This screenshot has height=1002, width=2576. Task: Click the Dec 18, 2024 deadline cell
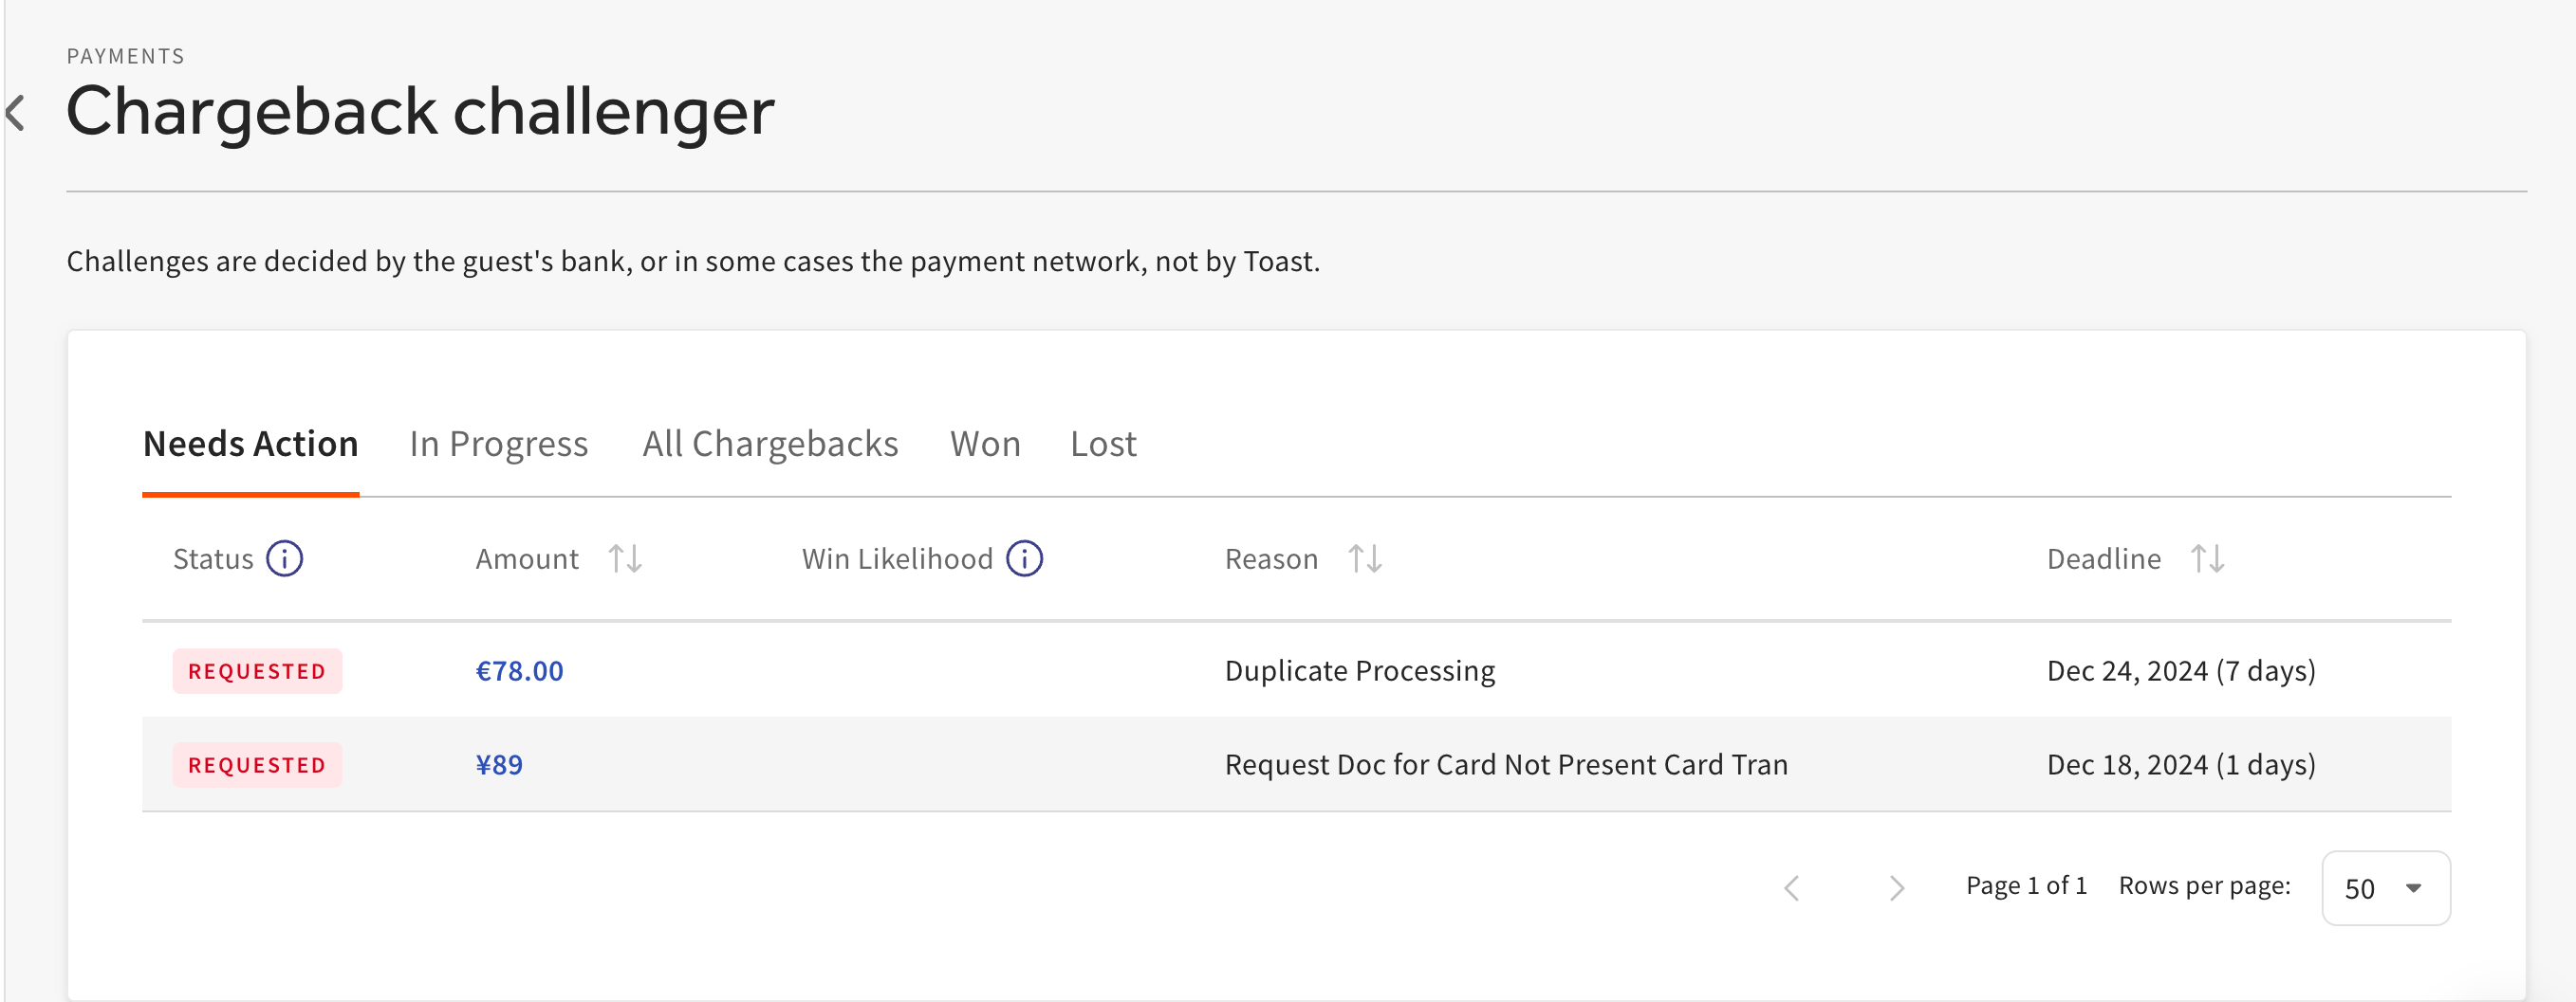pyautogui.click(x=2181, y=764)
